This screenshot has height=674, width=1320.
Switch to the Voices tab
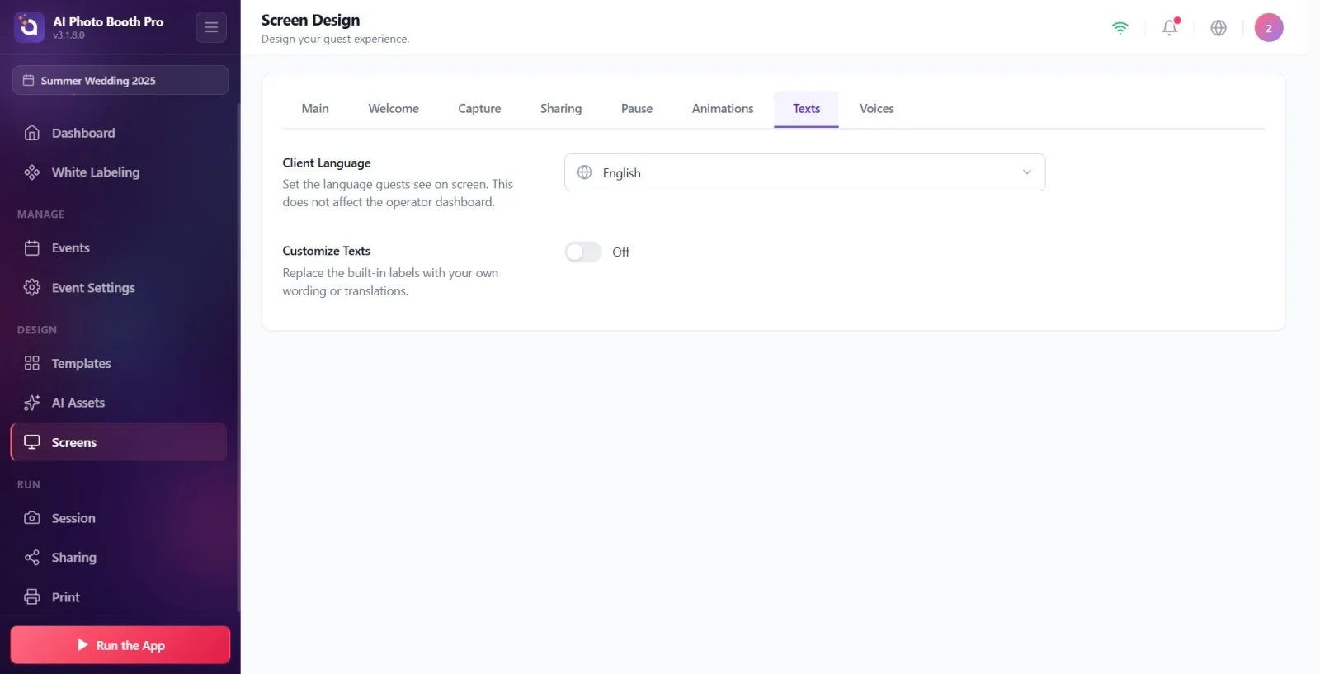pyautogui.click(x=877, y=109)
